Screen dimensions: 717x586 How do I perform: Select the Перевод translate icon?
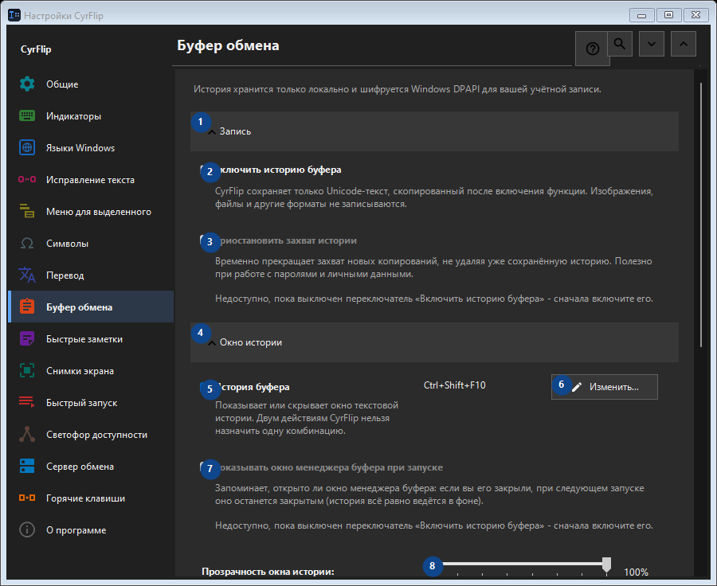pyautogui.click(x=27, y=275)
